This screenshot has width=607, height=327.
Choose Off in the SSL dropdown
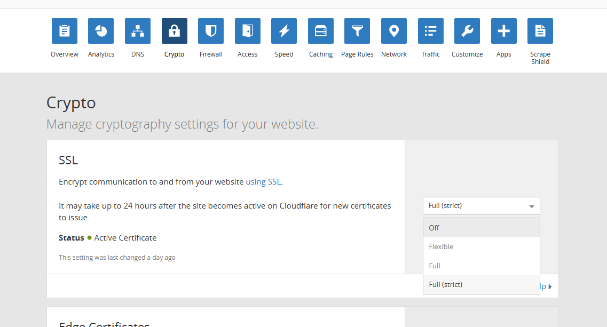click(x=481, y=228)
